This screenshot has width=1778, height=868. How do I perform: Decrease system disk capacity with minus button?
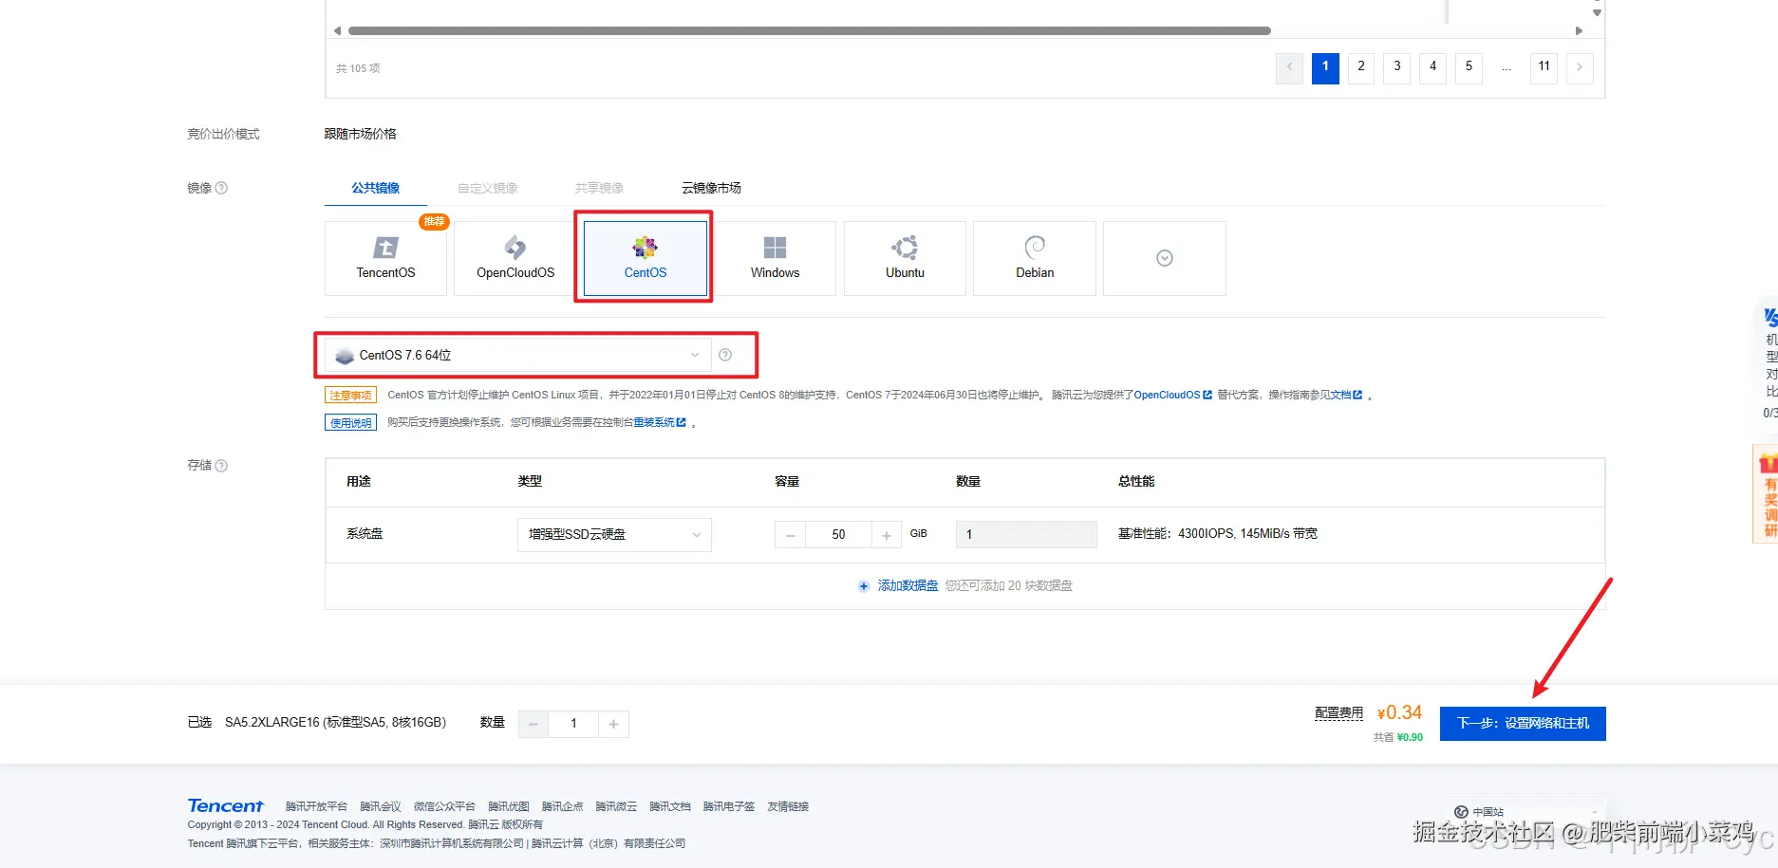pyautogui.click(x=790, y=535)
